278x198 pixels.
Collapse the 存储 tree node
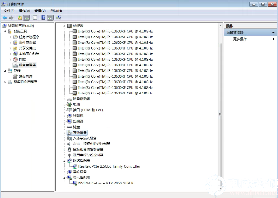pos(5,71)
